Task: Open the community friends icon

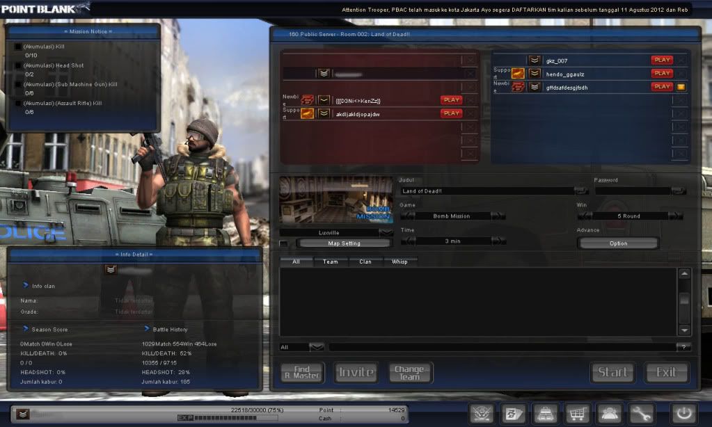Action: (x=609, y=413)
